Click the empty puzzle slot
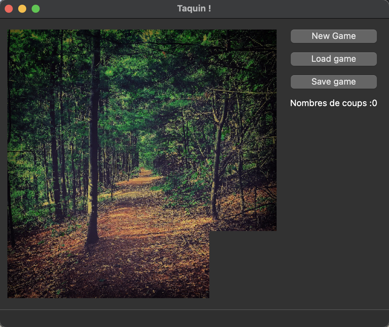This screenshot has height=327, width=389. (243, 265)
